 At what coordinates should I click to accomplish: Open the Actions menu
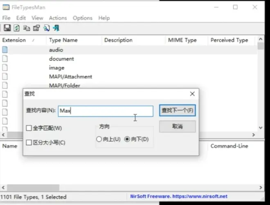58,18
